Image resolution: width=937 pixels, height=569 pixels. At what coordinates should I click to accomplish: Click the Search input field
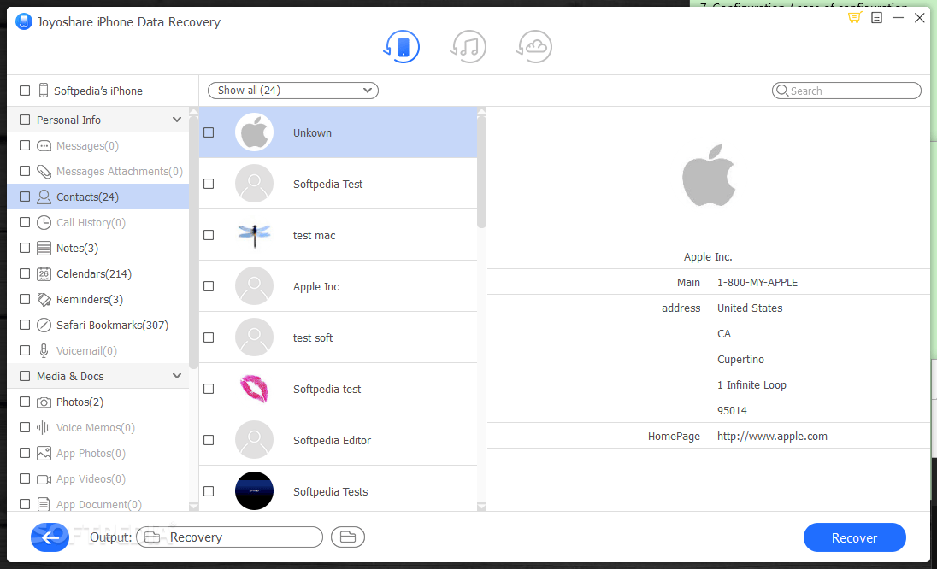click(x=846, y=91)
